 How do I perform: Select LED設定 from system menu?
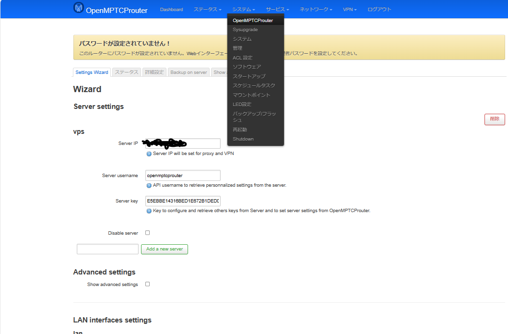[256, 104]
